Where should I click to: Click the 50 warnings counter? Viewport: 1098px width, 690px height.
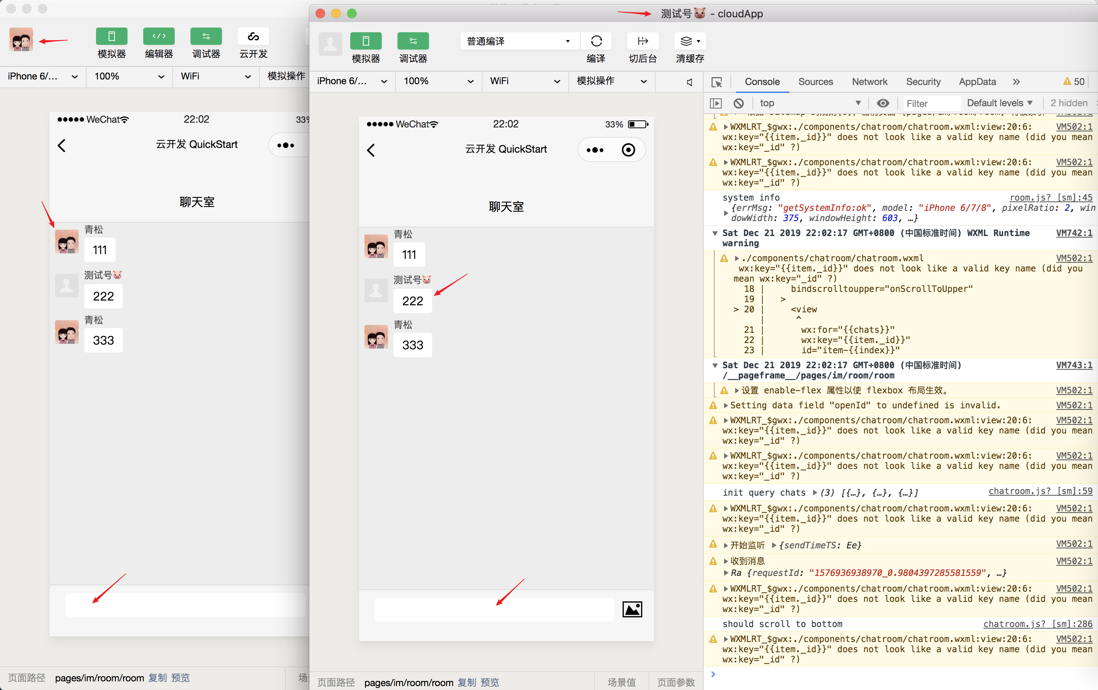pos(1074,81)
